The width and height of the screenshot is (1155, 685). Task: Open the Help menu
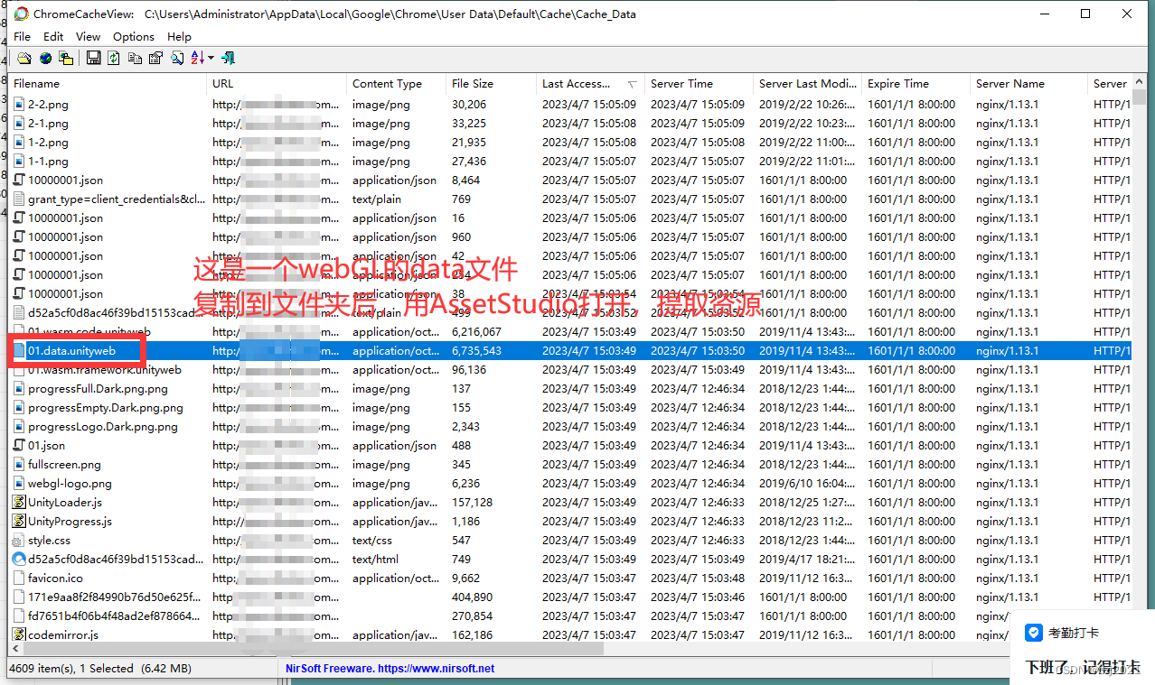click(x=179, y=36)
